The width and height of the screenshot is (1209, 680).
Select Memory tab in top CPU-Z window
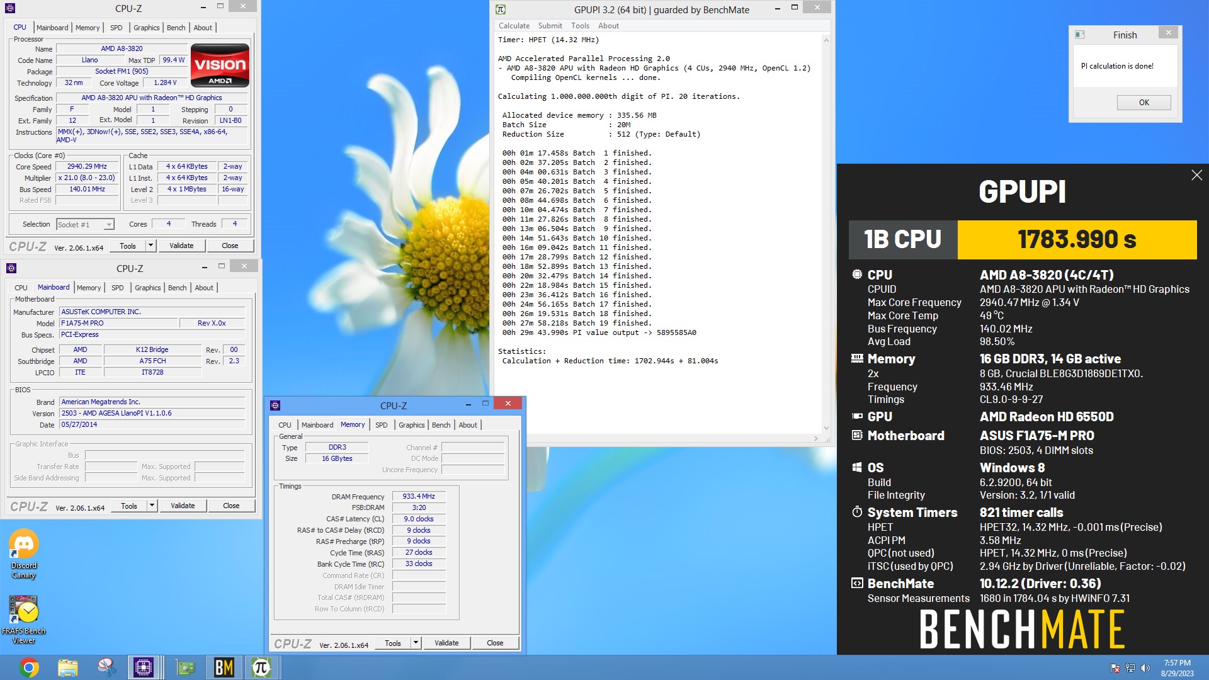88,28
